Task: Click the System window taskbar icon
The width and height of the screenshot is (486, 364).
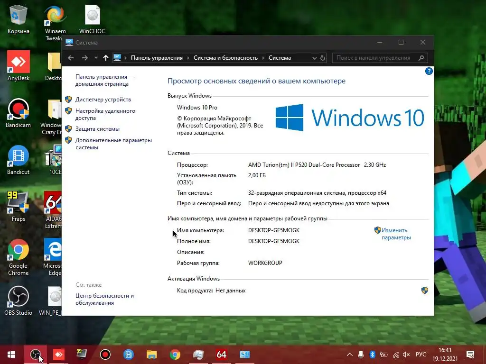Action: tap(244, 355)
